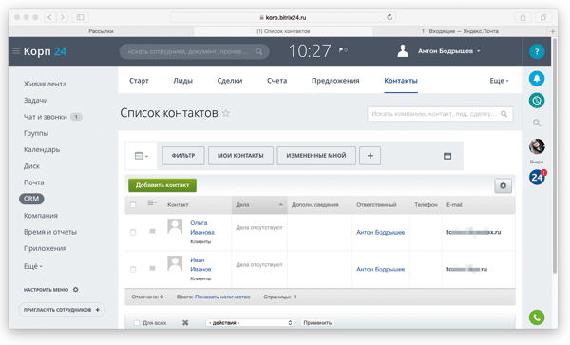Expand Ещё in the left sidebar
The image size is (570, 345).
coord(33,266)
